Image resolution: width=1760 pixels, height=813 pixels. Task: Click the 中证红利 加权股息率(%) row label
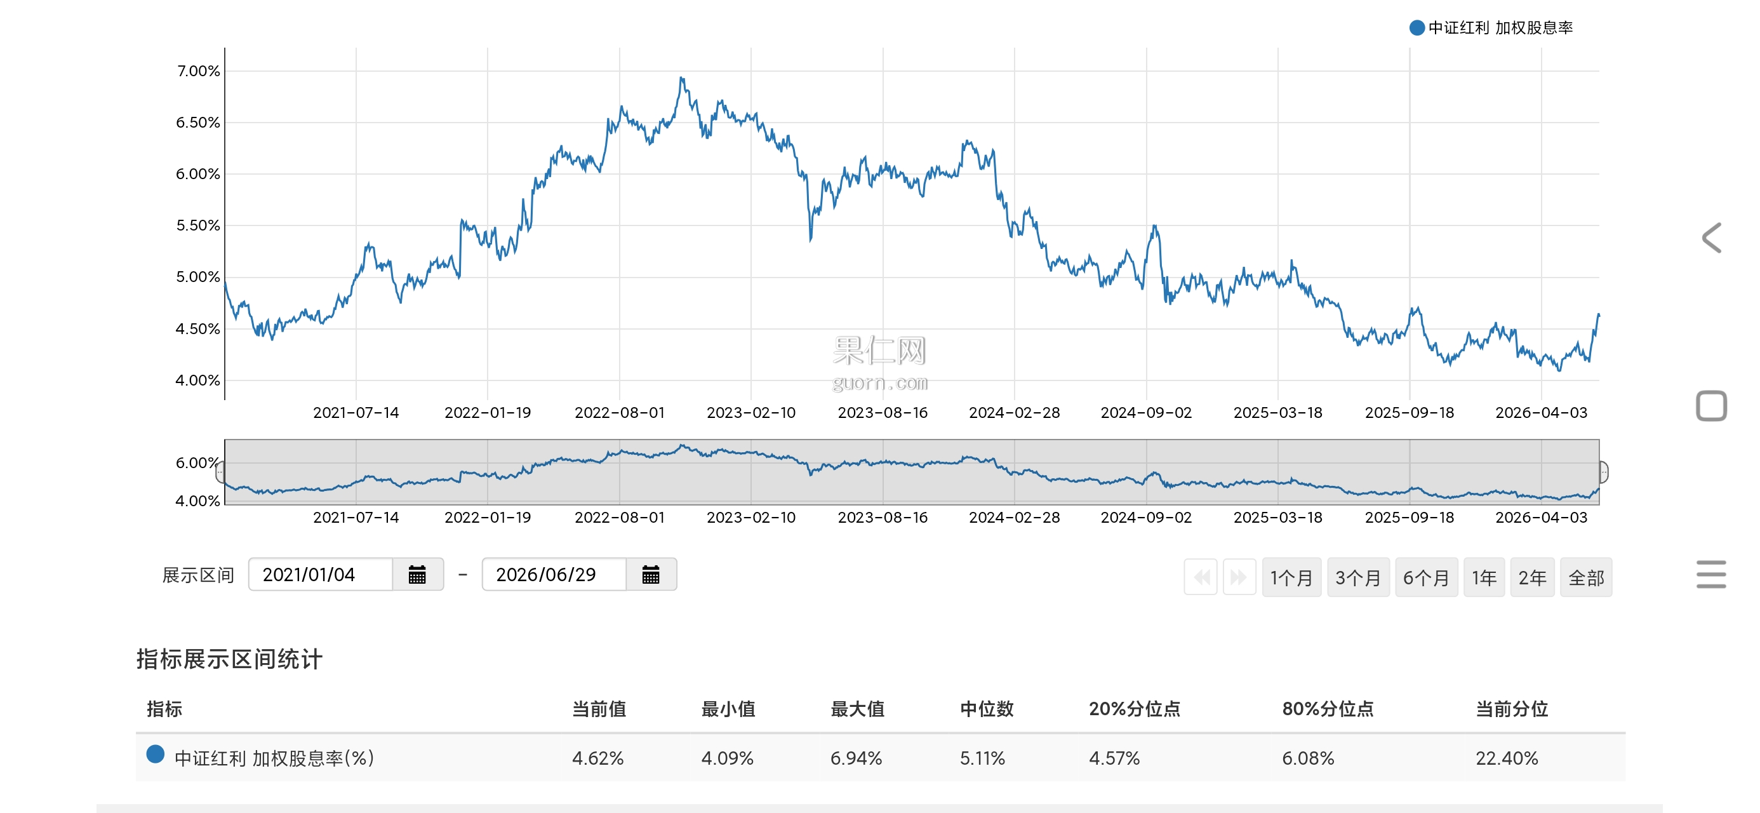275,758
